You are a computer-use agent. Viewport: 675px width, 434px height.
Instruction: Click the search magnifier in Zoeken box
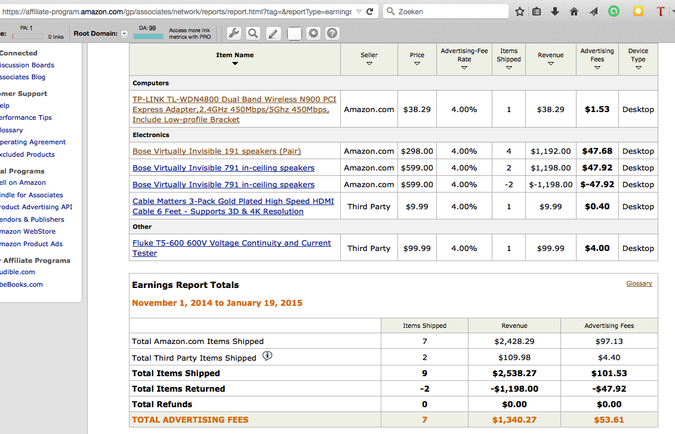390,11
